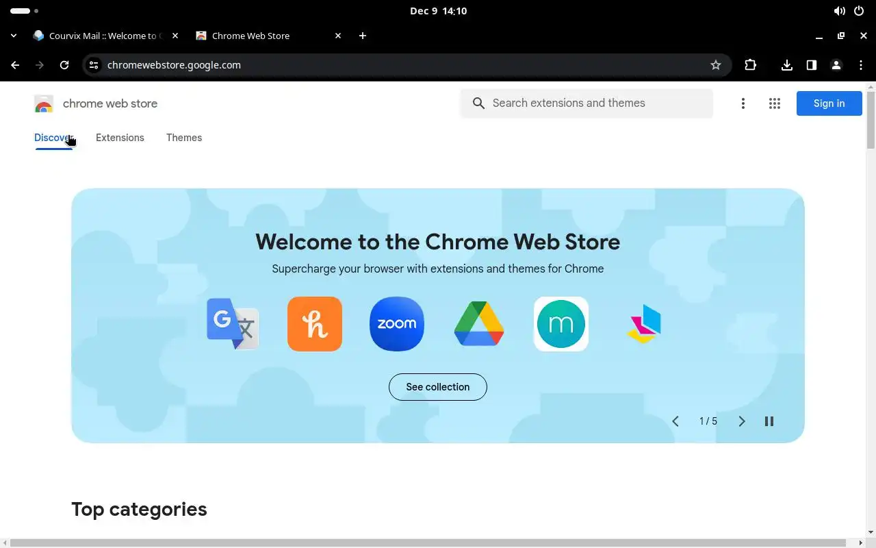Go forward to the next page

pos(40,65)
